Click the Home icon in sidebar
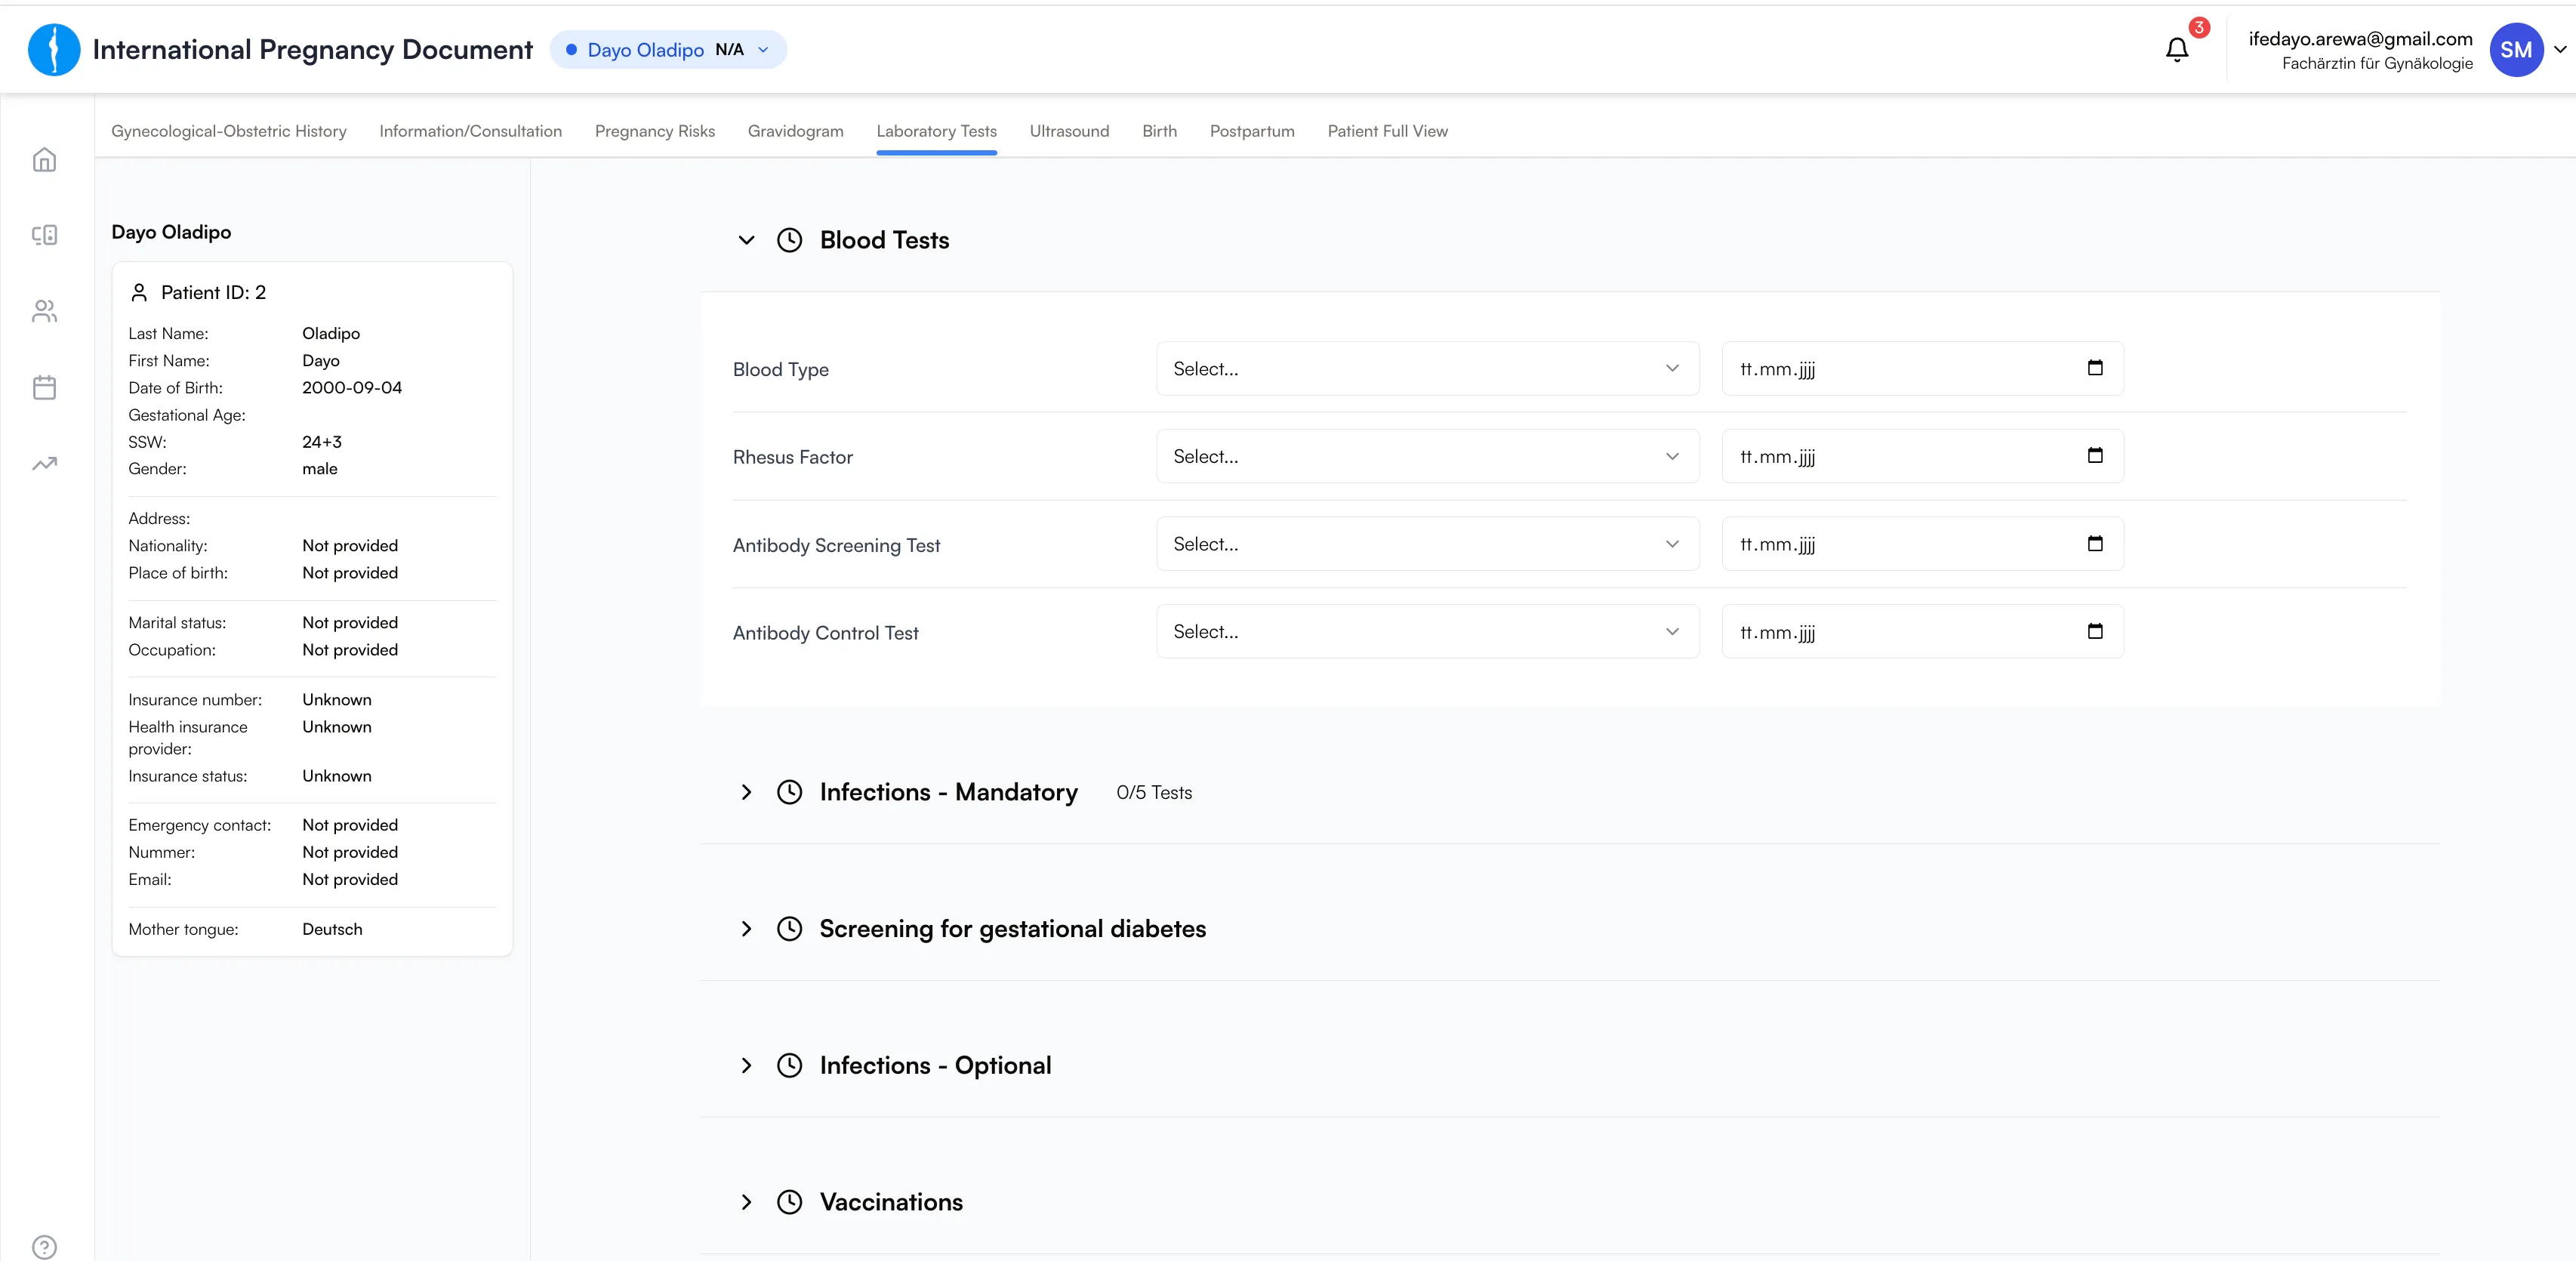This screenshot has height=1261, width=2576. pyautogui.click(x=44, y=160)
